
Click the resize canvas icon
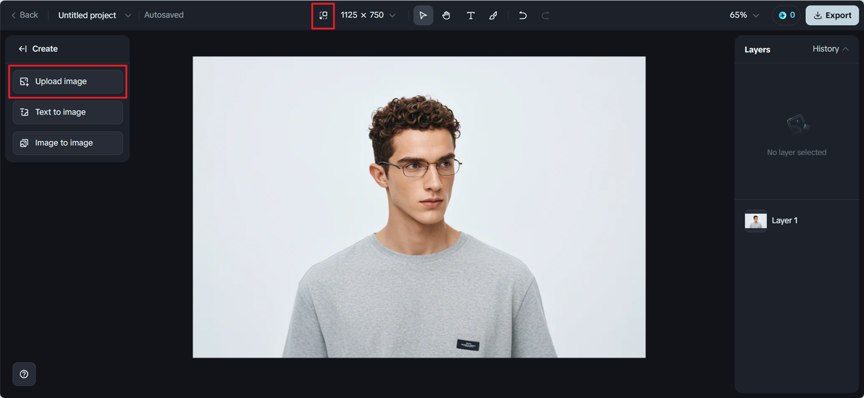coord(323,15)
